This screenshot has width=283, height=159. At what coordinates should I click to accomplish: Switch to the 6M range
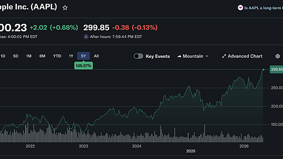tap(42, 56)
